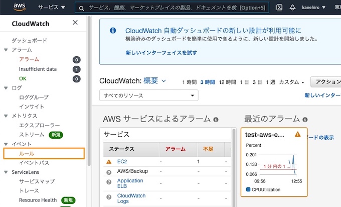
Task: Open サービスマップ under ServiceLens
Action: click(x=37, y=181)
